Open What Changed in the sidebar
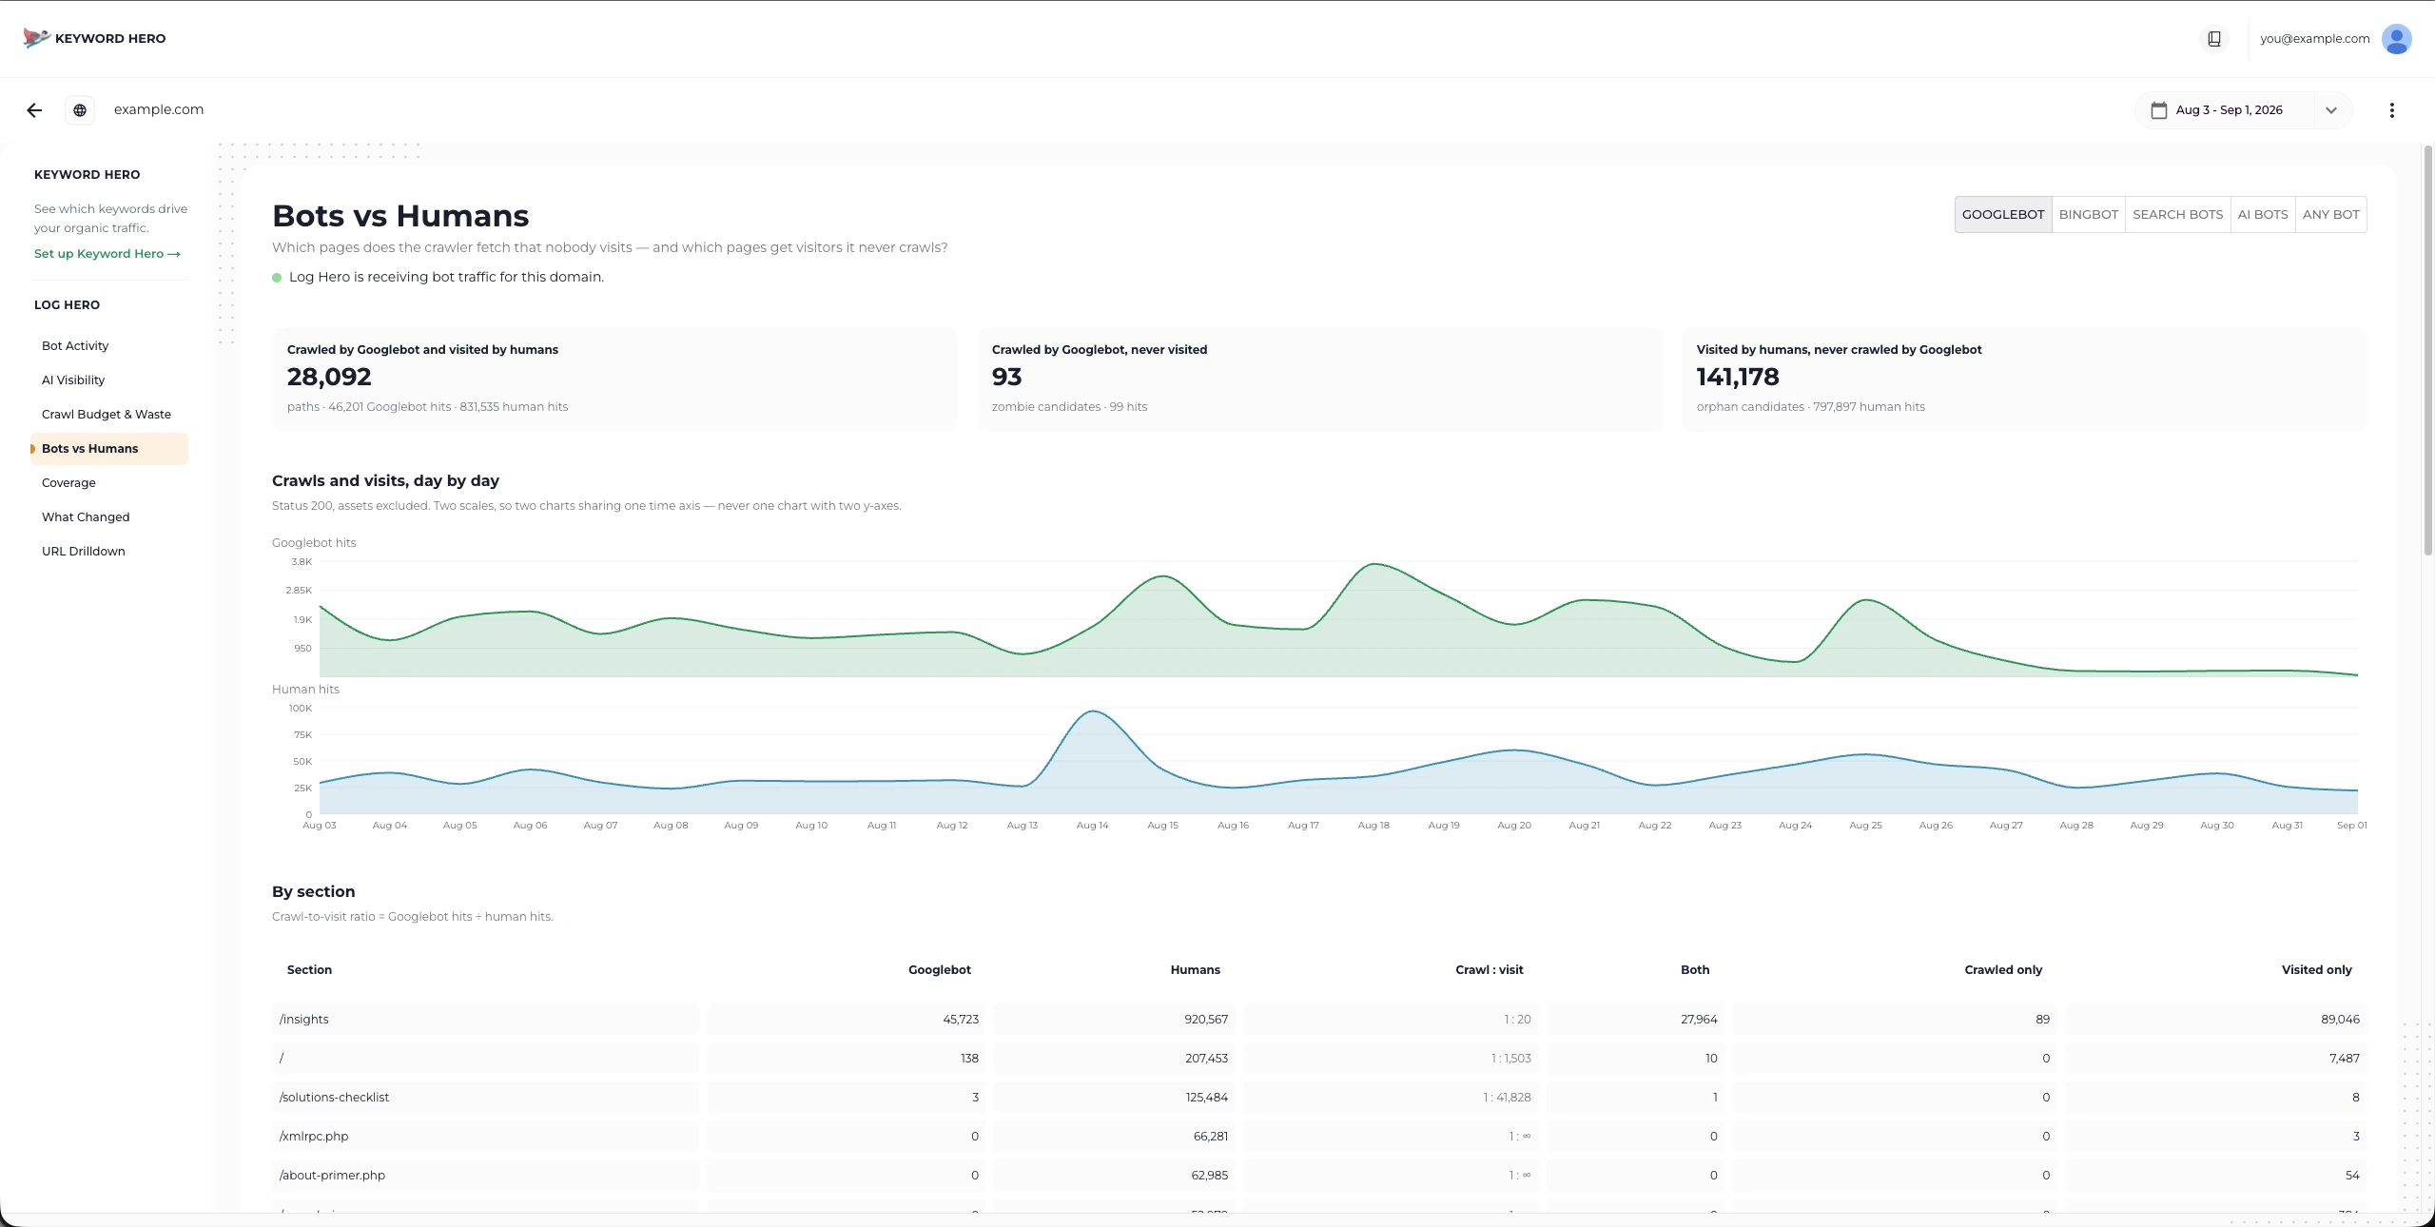The width and height of the screenshot is (2435, 1227). coord(109,516)
